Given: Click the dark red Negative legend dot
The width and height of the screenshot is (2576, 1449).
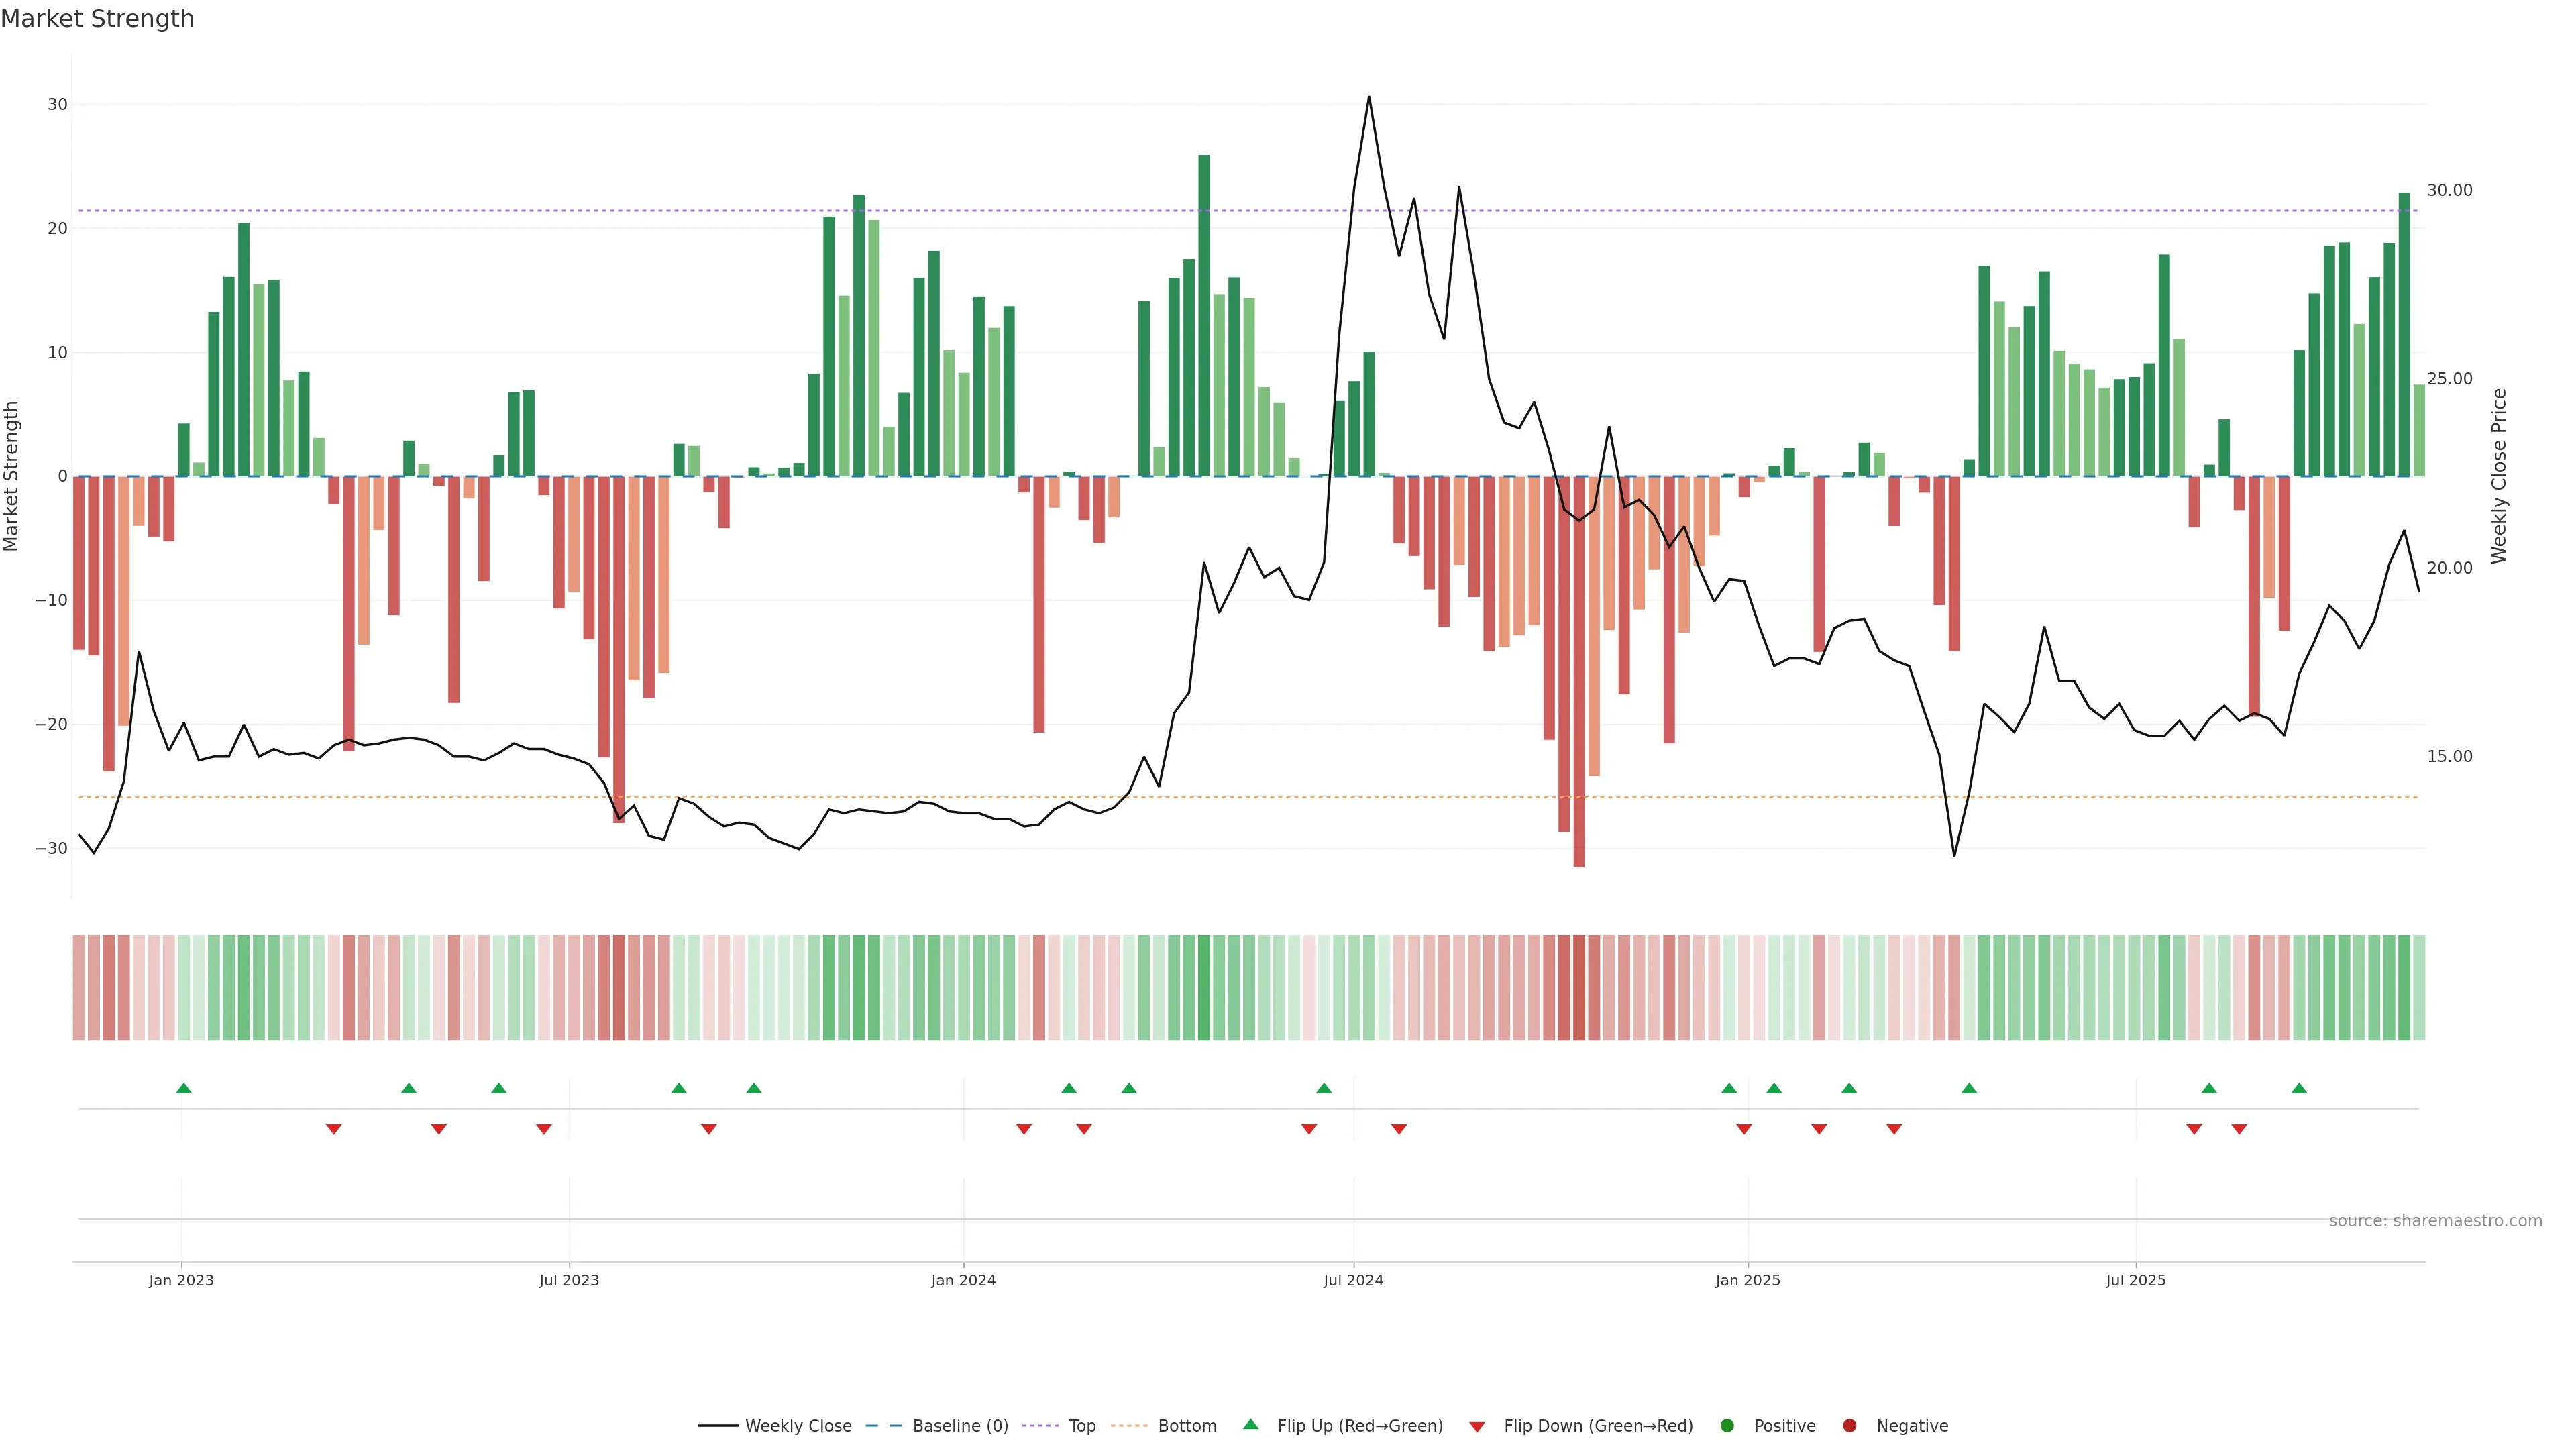Looking at the screenshot, I should tap(1849, 1426).
